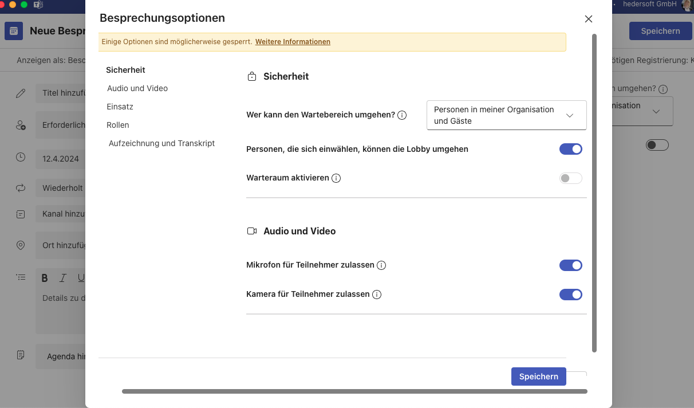Click info icon for Kamera für Teilnehmer zulassen

(x=377, y=295)
